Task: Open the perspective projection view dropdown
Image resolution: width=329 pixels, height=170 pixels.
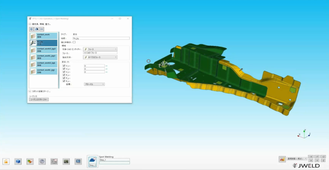Action: 297,159
